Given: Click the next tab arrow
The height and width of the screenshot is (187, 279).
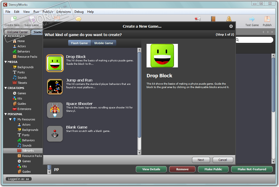Looking at the screenshot, I should (268, 32).
